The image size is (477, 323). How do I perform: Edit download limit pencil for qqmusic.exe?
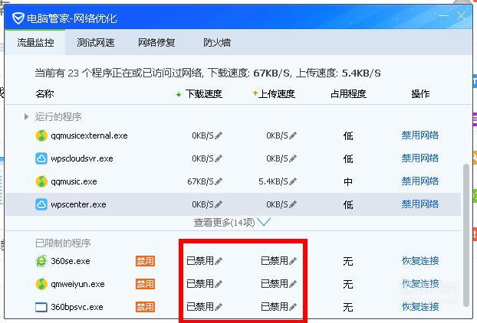pos(219,181)
